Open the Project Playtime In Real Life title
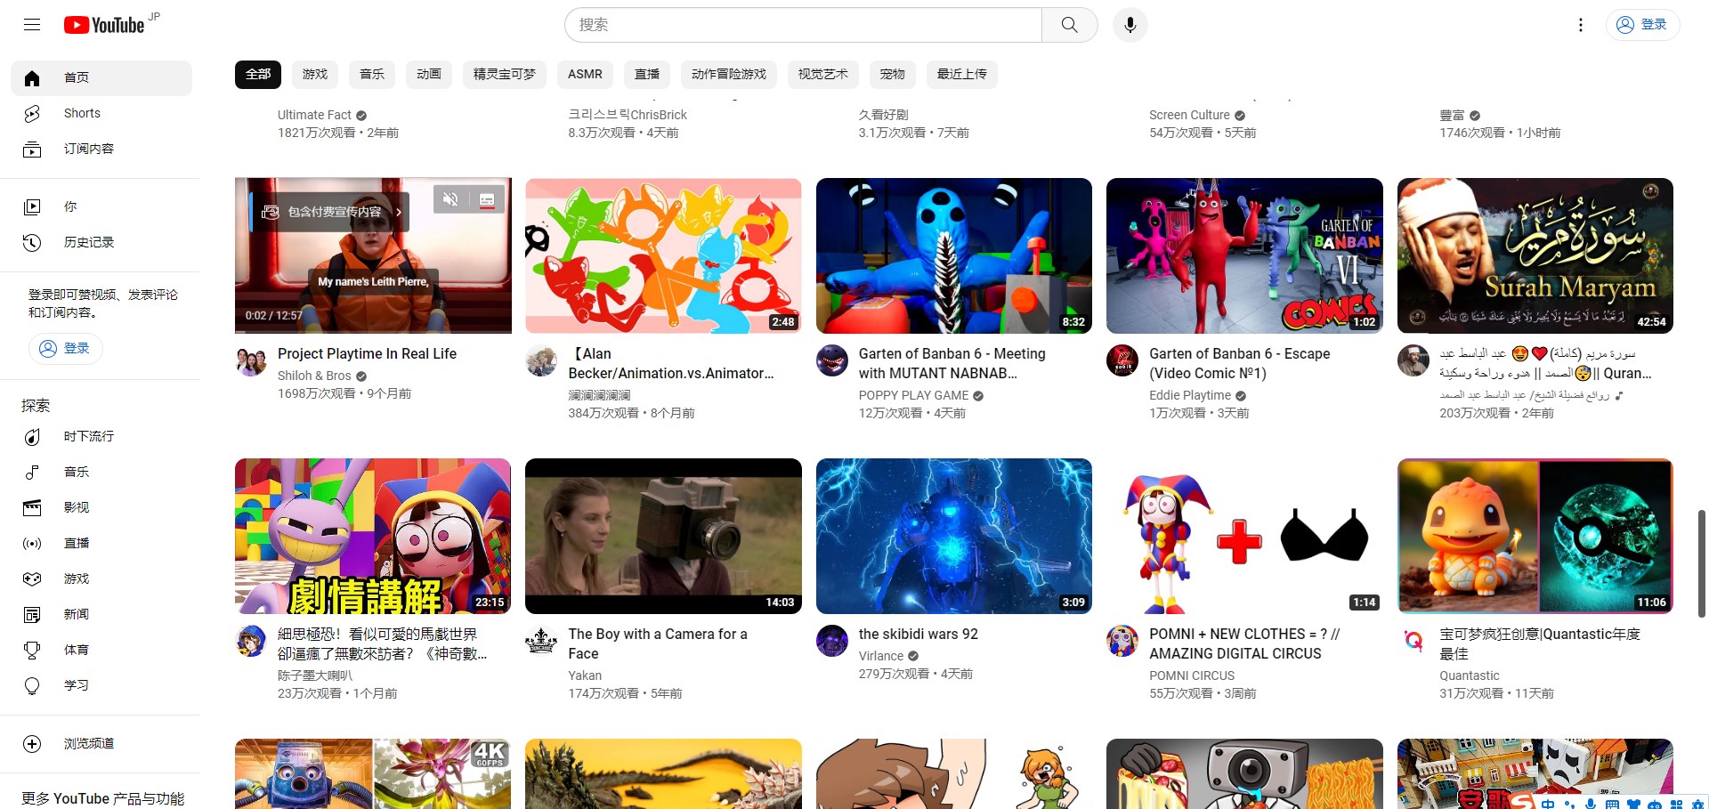Screen dimensions: 1709x809 point(367,353)
